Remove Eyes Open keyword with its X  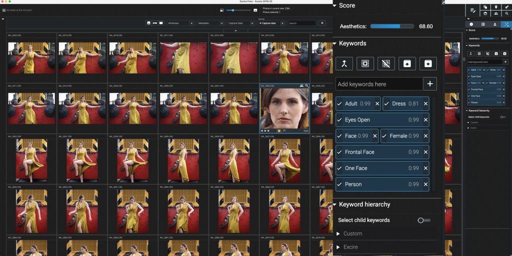[425, 120]
